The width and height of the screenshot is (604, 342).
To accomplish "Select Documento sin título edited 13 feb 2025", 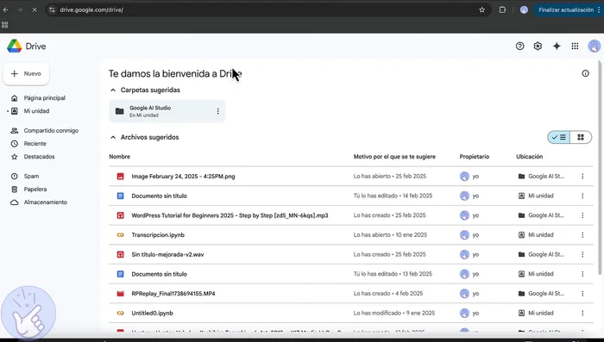I will [159, 274].
